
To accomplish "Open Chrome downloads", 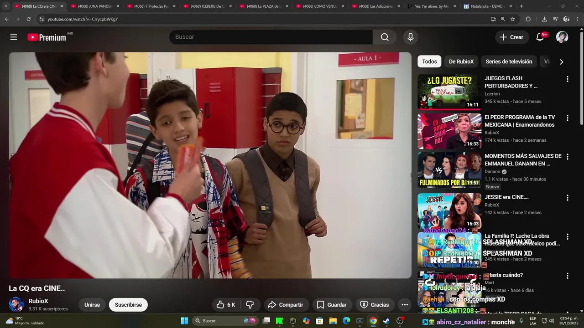I will 544,19.
